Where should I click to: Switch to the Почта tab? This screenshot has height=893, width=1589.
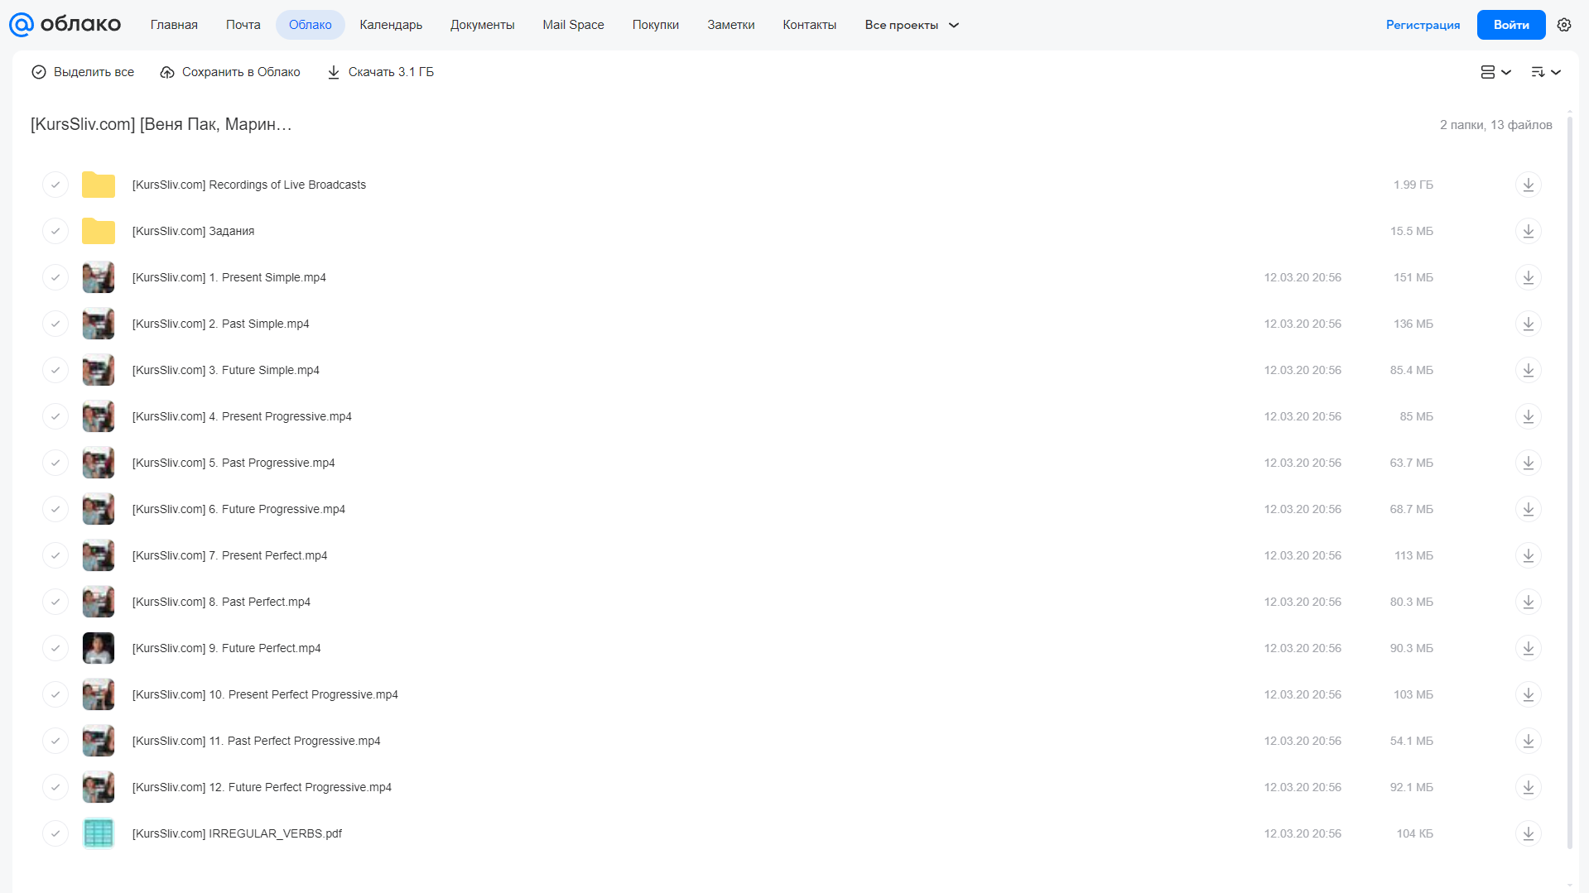pyautogui.click(x=243, y=25)
